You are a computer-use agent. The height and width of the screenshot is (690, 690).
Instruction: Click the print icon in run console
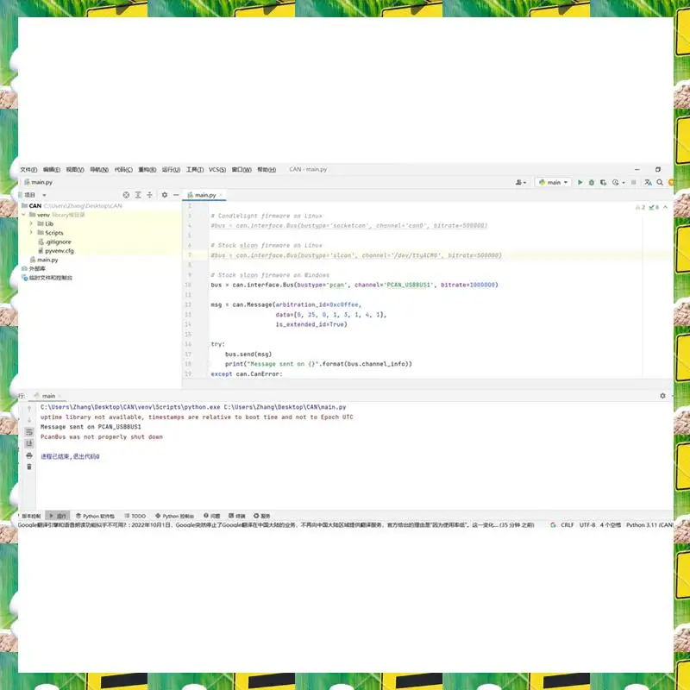pos(29,455)
